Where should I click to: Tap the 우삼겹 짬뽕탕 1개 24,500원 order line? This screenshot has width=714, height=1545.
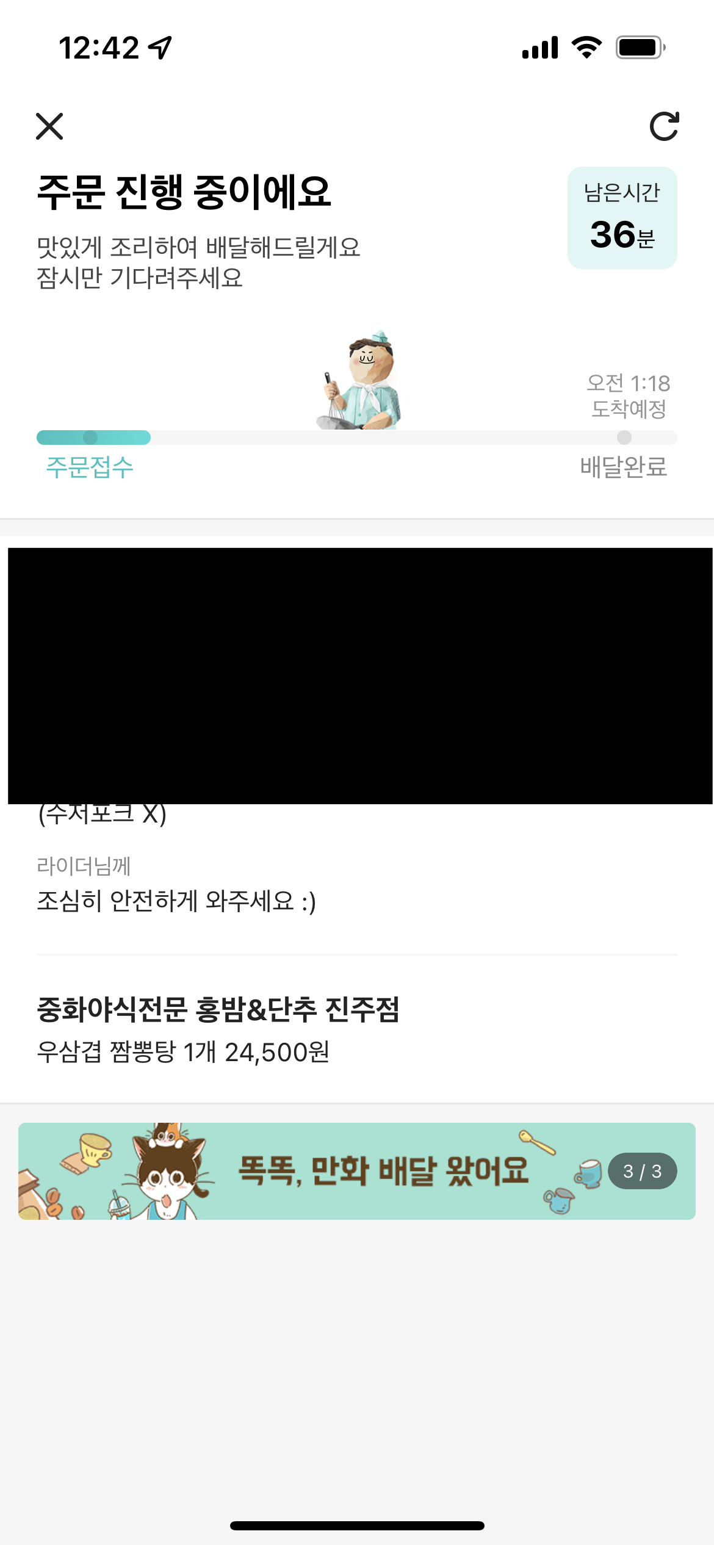[183, 1052]
